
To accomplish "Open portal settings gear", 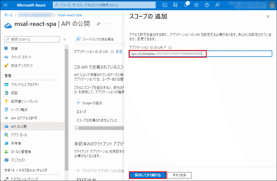I will tap(196, 5).
